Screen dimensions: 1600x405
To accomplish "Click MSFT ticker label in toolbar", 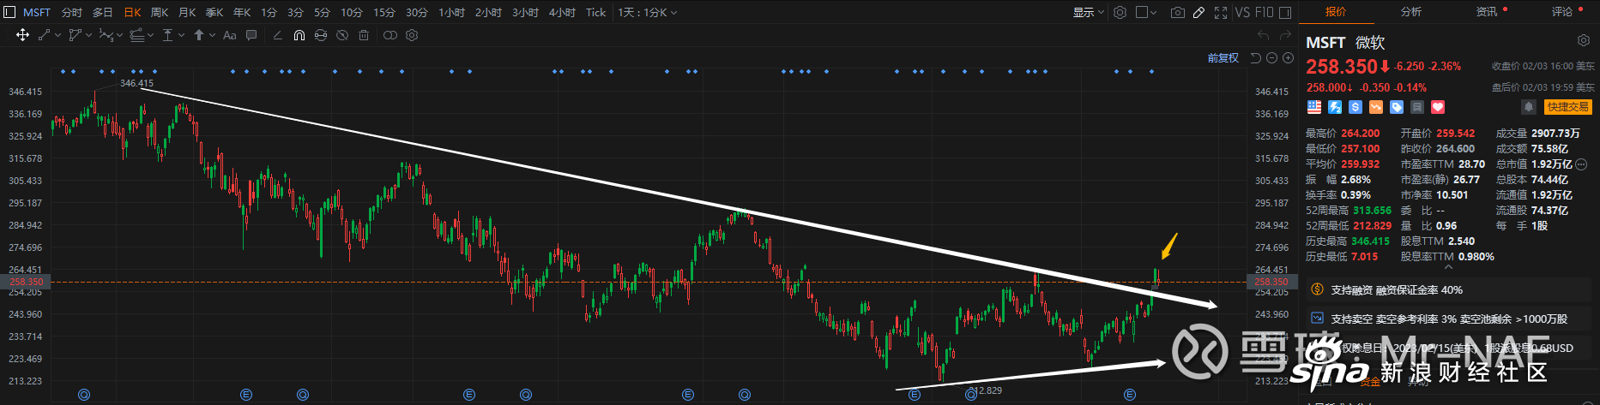I will tap(37, 12).
